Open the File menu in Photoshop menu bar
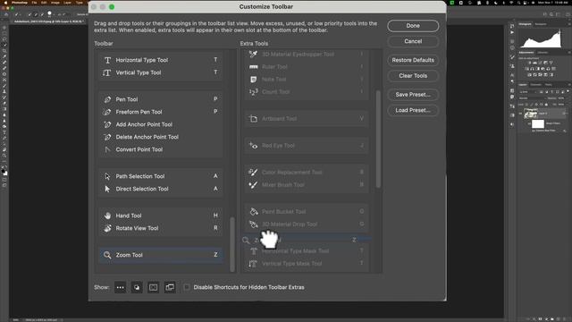 click(34, 3)
